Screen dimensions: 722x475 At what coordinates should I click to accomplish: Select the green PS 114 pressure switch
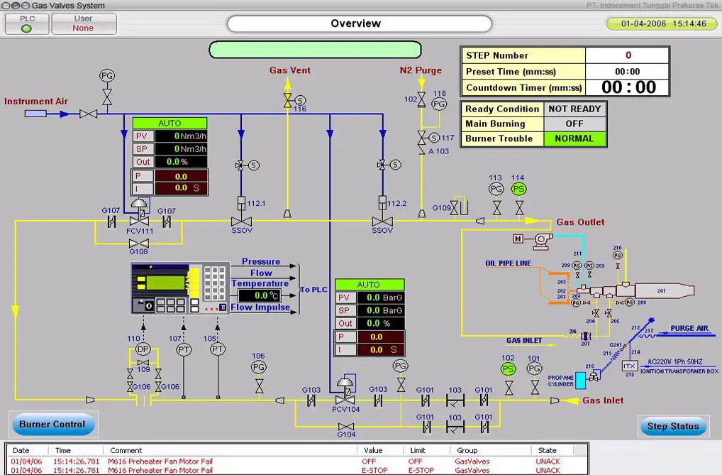pyautogui.click(x=519, y=188)
